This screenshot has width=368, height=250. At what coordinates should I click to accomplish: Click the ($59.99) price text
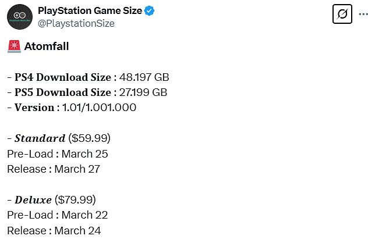(x=89, y=138)
